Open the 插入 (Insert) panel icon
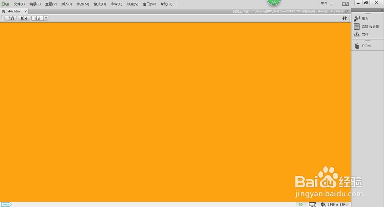384x207 pixels. 357,18
